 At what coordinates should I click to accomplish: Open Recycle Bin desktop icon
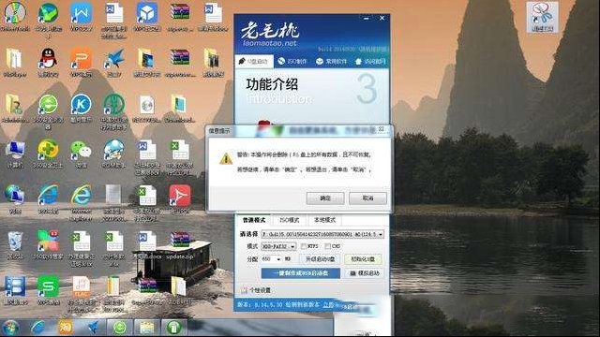tap(15, 245)
